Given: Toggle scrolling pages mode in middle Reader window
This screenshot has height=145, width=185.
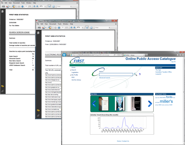Looking at the screenshot, I should click(x=87, y=28).
